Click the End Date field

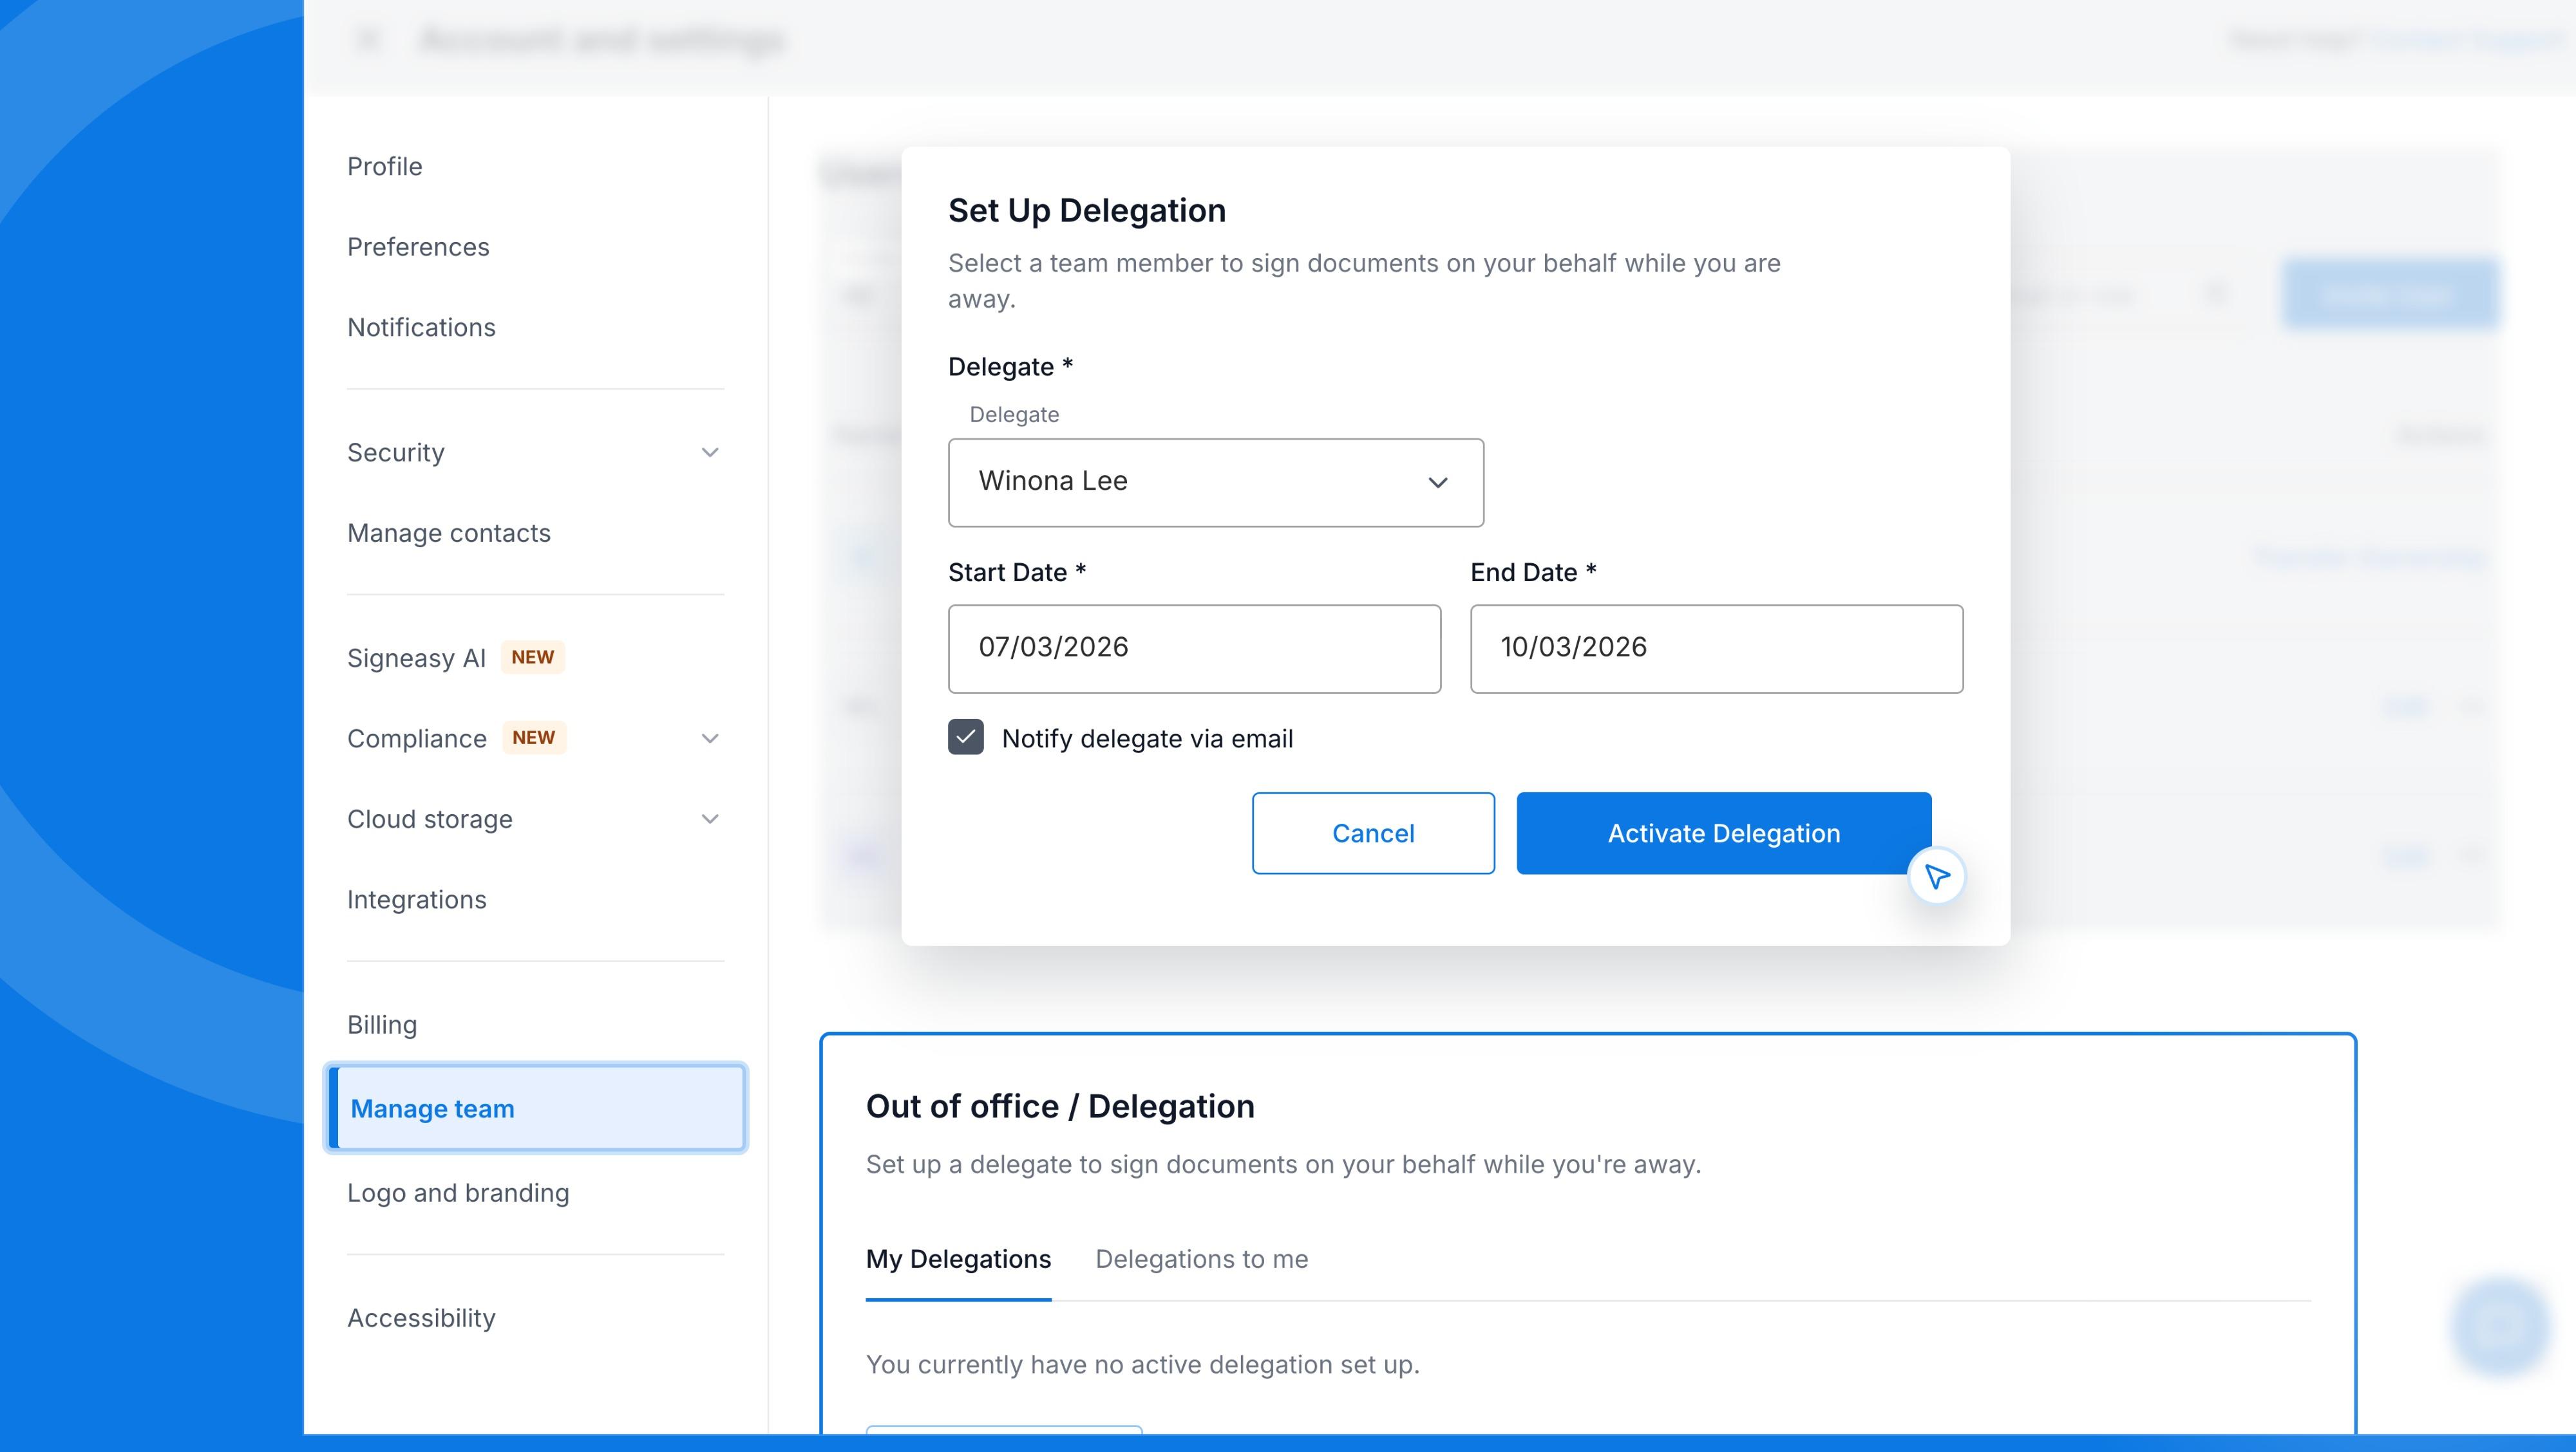(1716, 647)
